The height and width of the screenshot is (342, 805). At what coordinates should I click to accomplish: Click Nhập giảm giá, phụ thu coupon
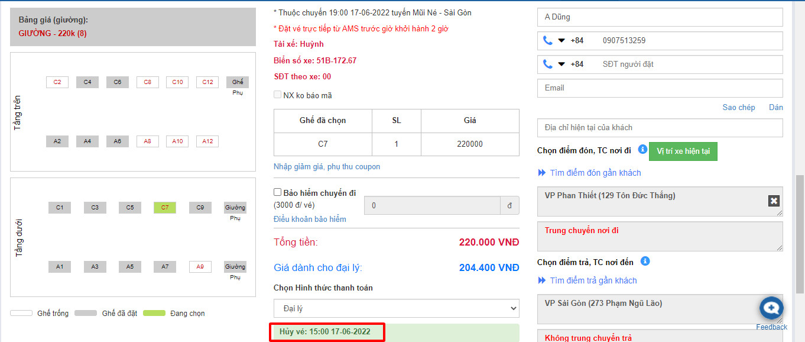coord(328,167)
